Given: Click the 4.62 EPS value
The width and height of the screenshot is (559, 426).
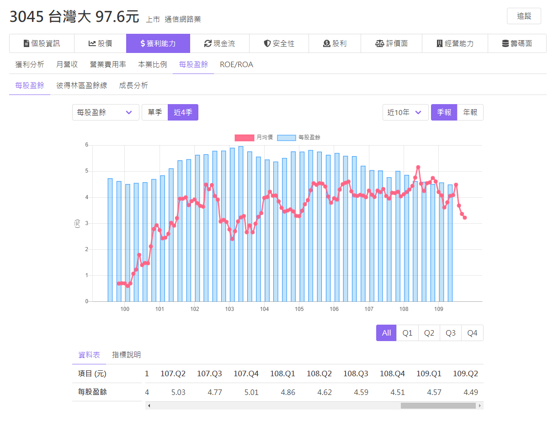Looking at the screenshot, I should tap(325, 392).
